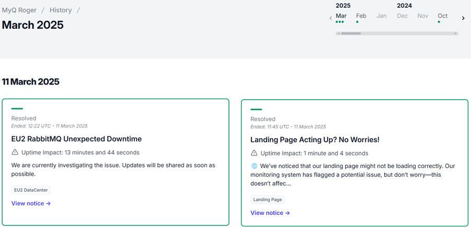This screenshot has height=228, width=471.
Task: Open View notice for RabbitMQ downtime
Action: click(31, 203)
